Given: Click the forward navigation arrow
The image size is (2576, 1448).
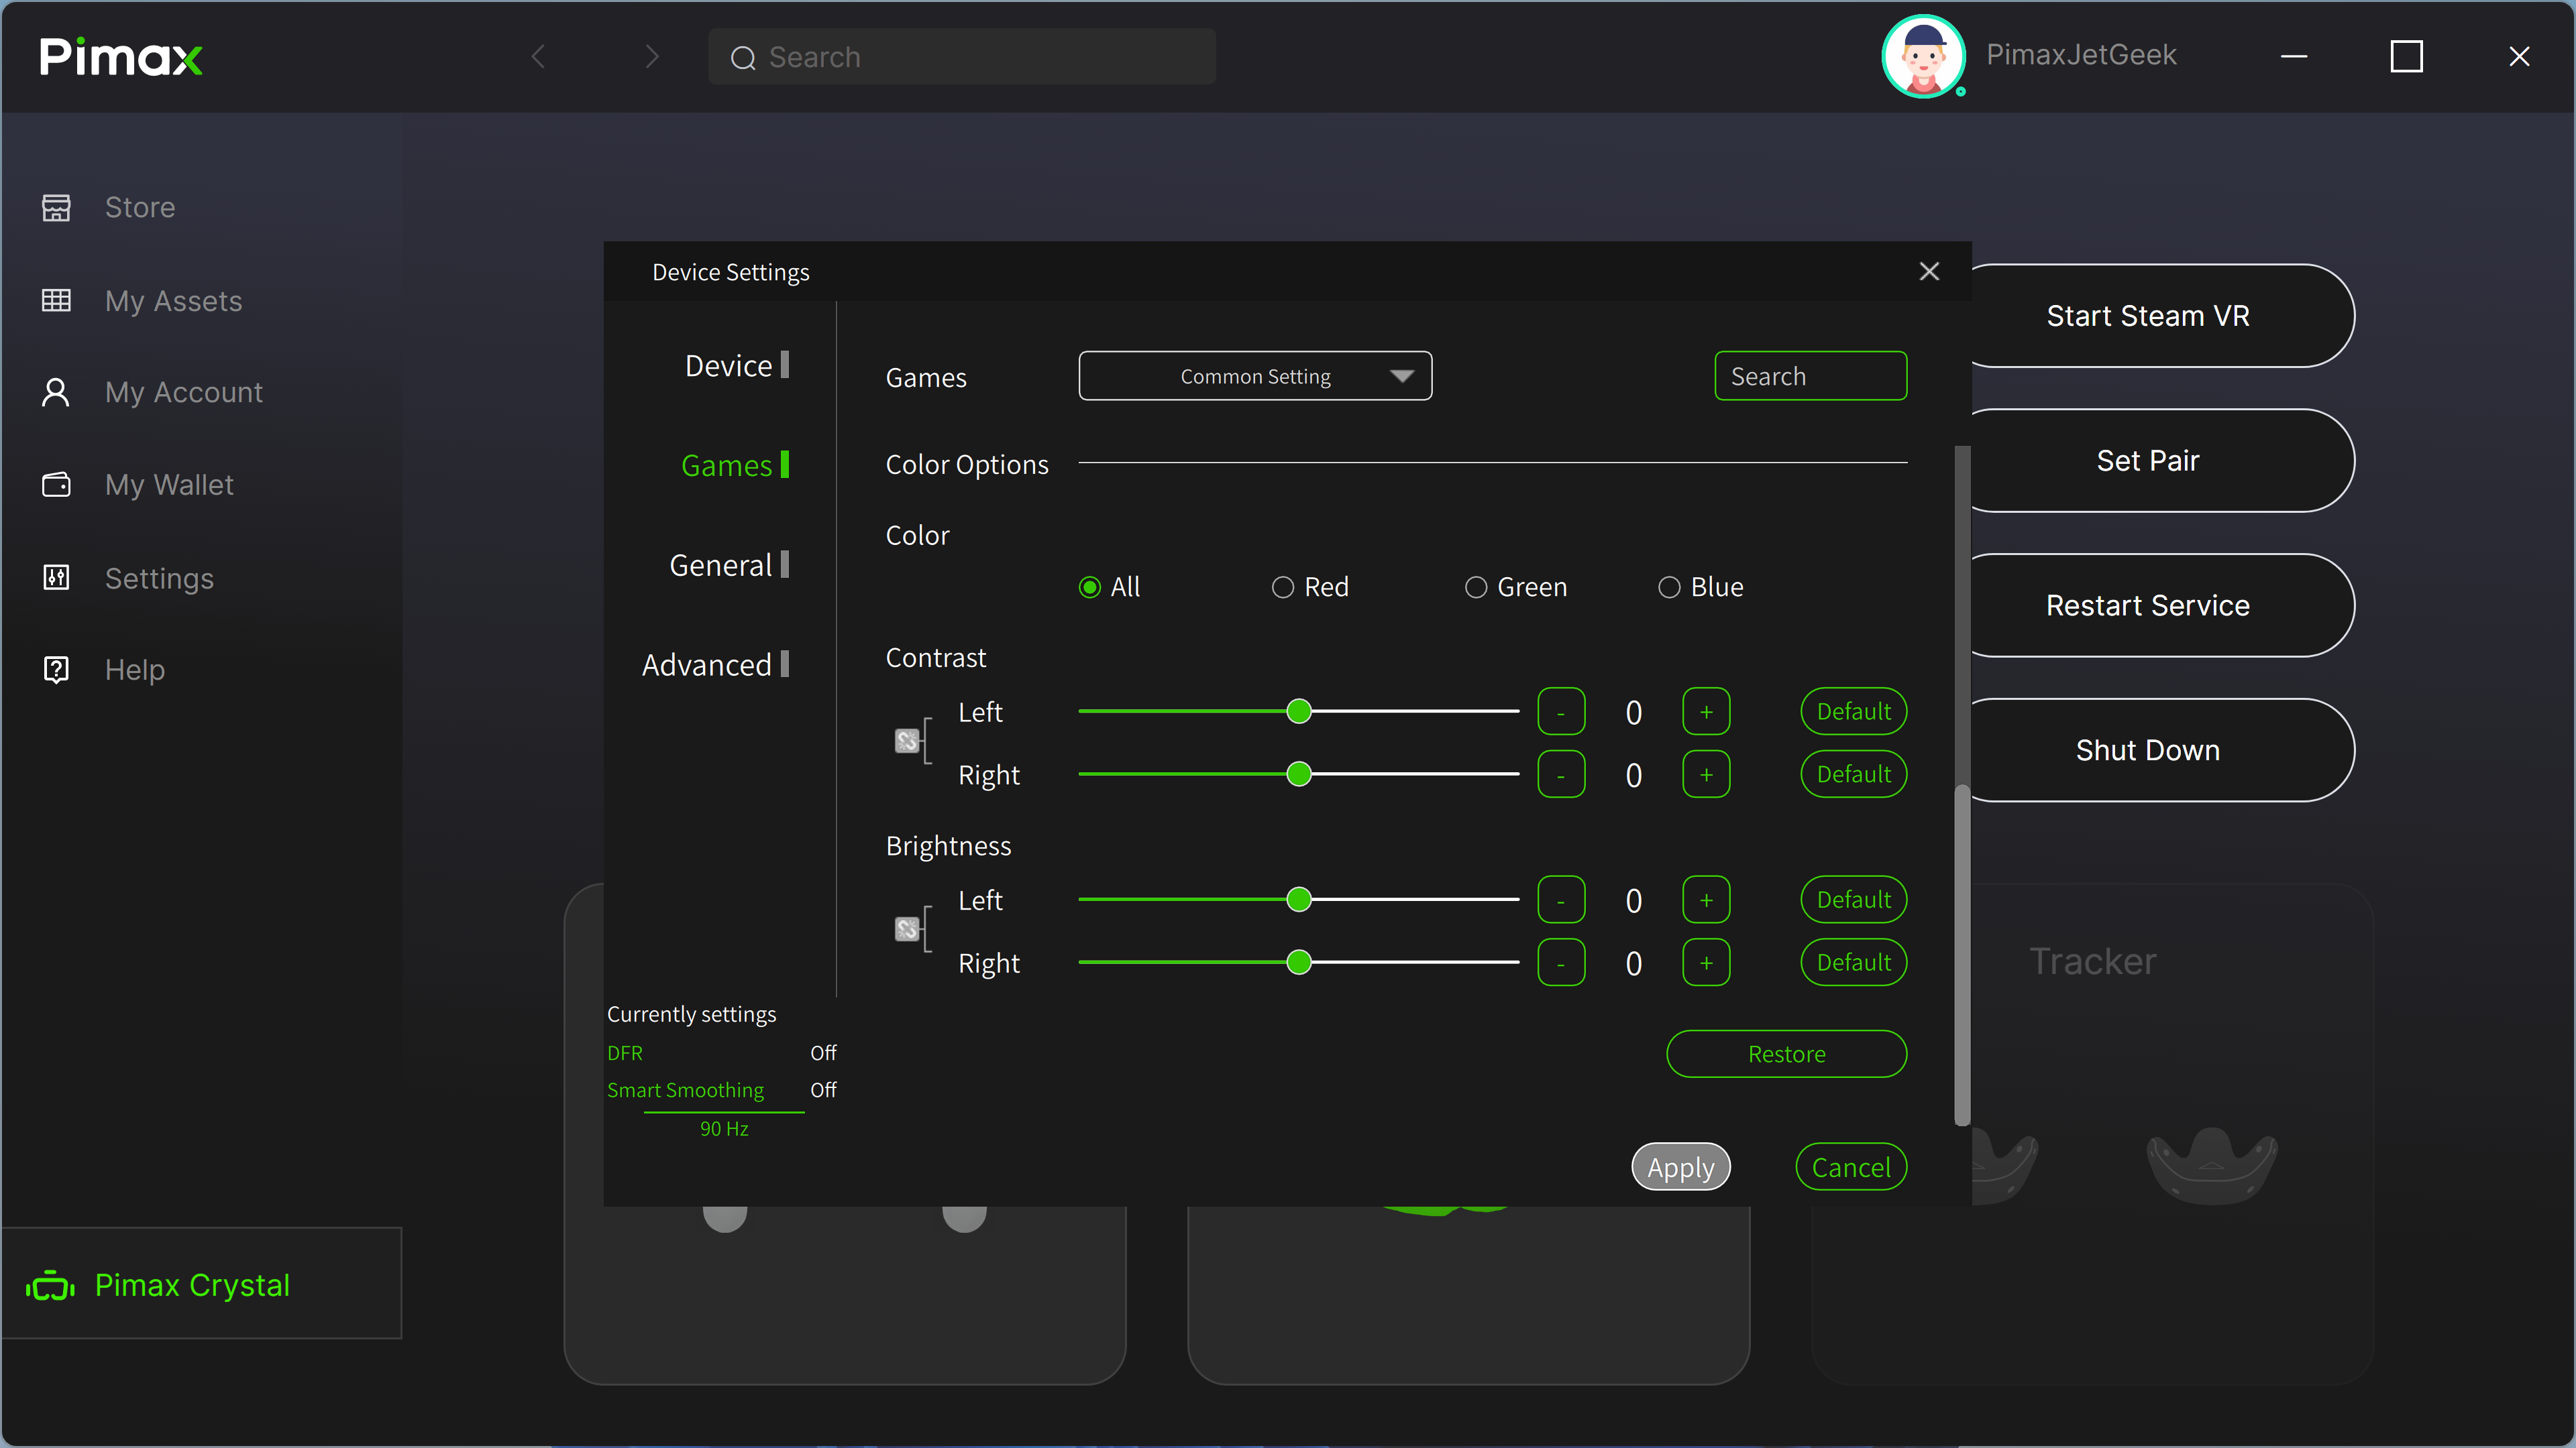Looking at the screenshot, I should coord(652,56).
